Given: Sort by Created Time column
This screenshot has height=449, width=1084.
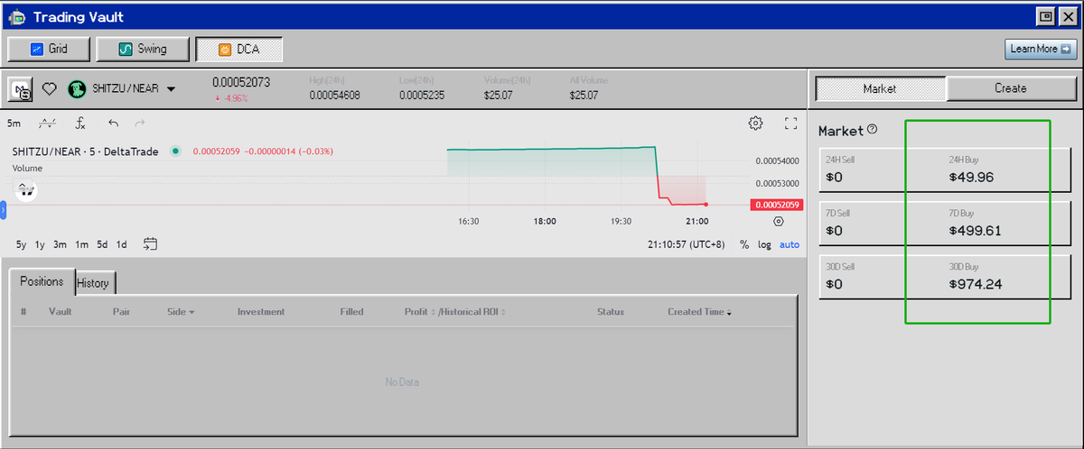Looking at the screenshot, I should [x=700, y=312].
